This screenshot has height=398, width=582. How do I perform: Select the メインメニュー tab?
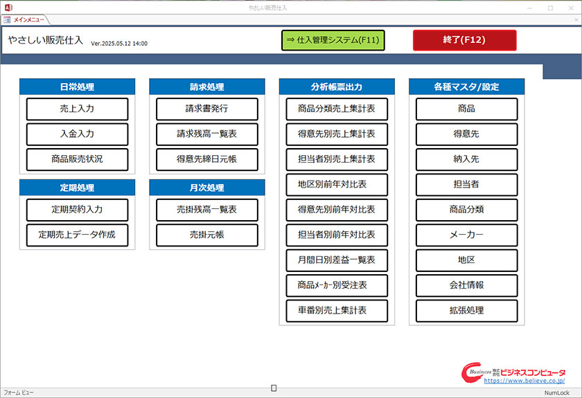(x=25, y=19)
